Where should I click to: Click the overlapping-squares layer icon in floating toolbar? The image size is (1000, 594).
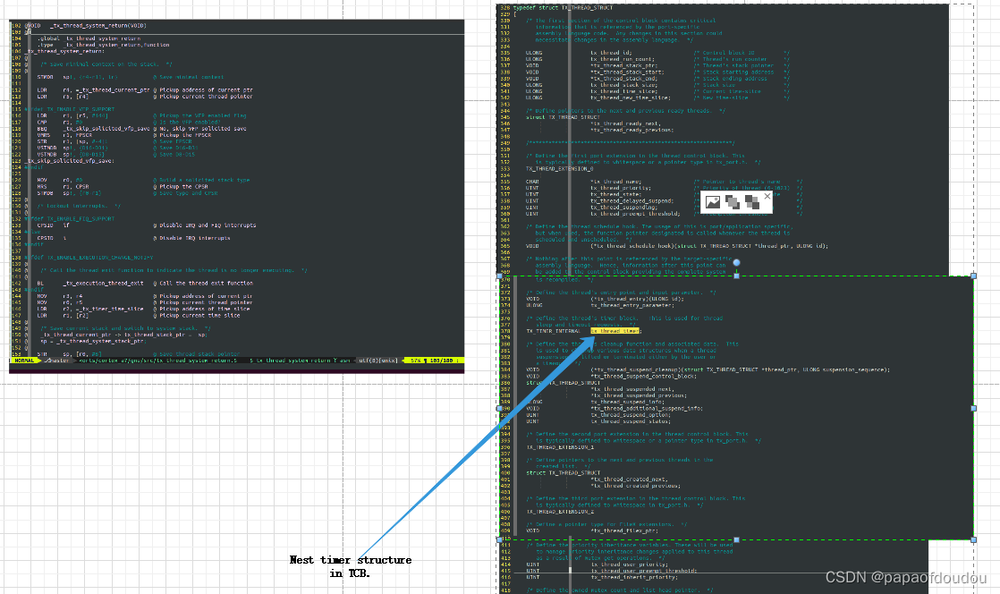pos(733,202)
